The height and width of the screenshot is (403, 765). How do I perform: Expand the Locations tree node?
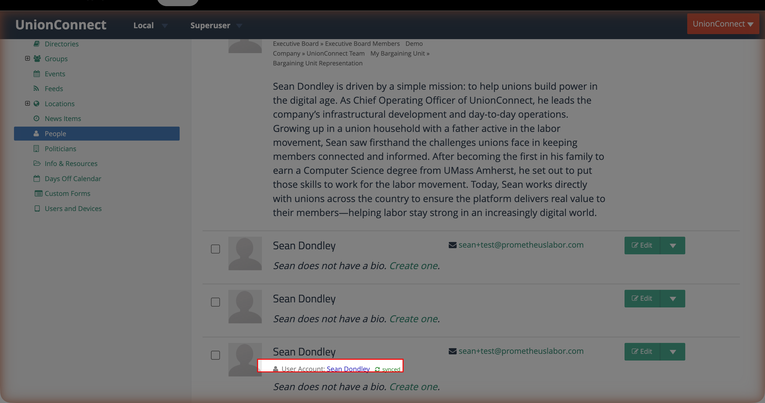click(27, 103)
